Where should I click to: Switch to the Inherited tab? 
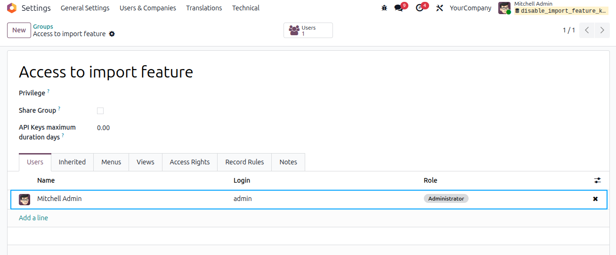[72, 162]
